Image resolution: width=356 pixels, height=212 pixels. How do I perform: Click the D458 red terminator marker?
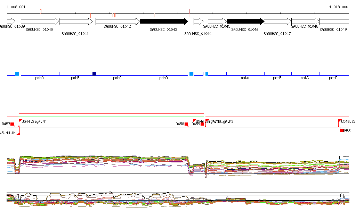click(186, 124)
